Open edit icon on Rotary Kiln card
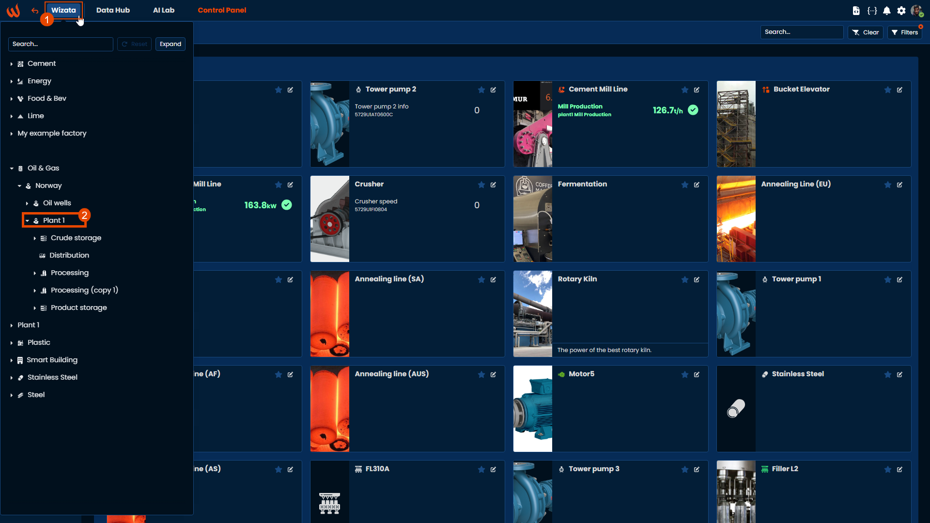 [697, 280]
